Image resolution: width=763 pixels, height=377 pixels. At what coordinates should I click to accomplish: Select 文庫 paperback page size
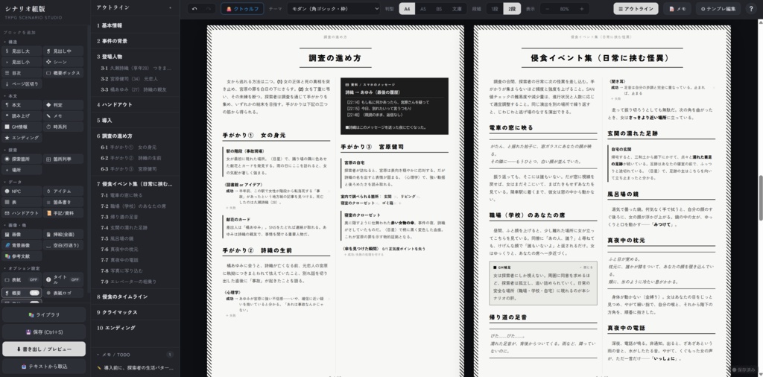457,9
